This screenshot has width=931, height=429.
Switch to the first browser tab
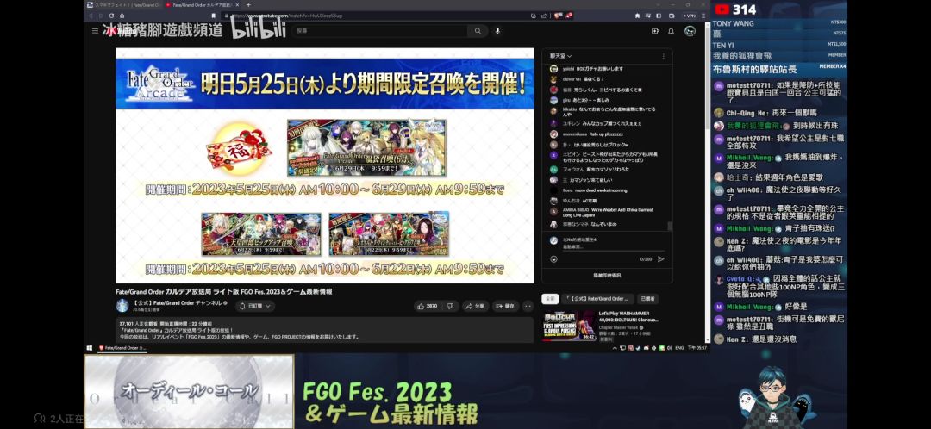123,5
